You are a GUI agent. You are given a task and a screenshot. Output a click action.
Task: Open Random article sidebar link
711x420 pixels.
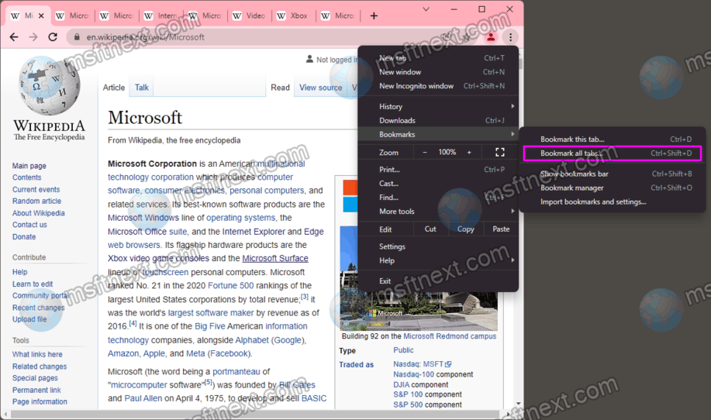(36, 201)
